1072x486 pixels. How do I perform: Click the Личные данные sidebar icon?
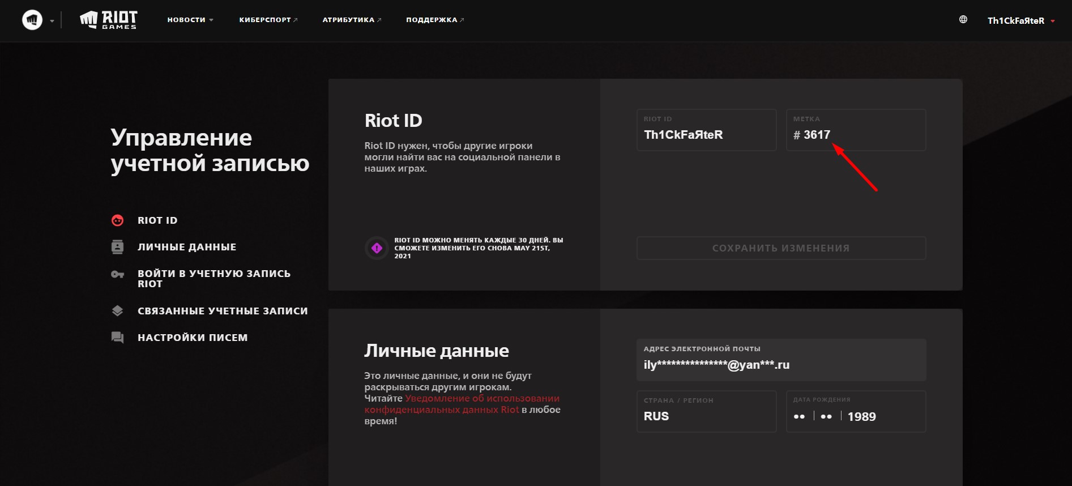[x=117, y=247]
